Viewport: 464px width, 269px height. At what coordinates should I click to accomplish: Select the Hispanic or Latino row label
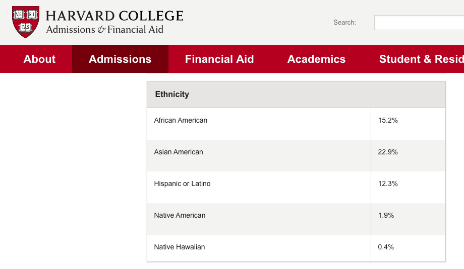pos(182,184)
